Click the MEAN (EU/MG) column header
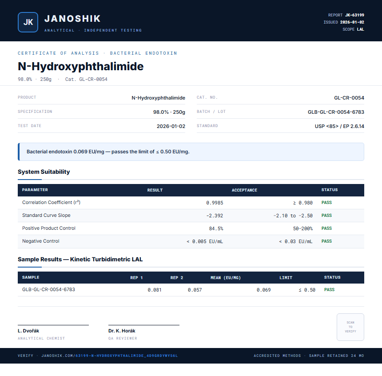Screen dimensions: 382x376 click(x=226, y=278)
